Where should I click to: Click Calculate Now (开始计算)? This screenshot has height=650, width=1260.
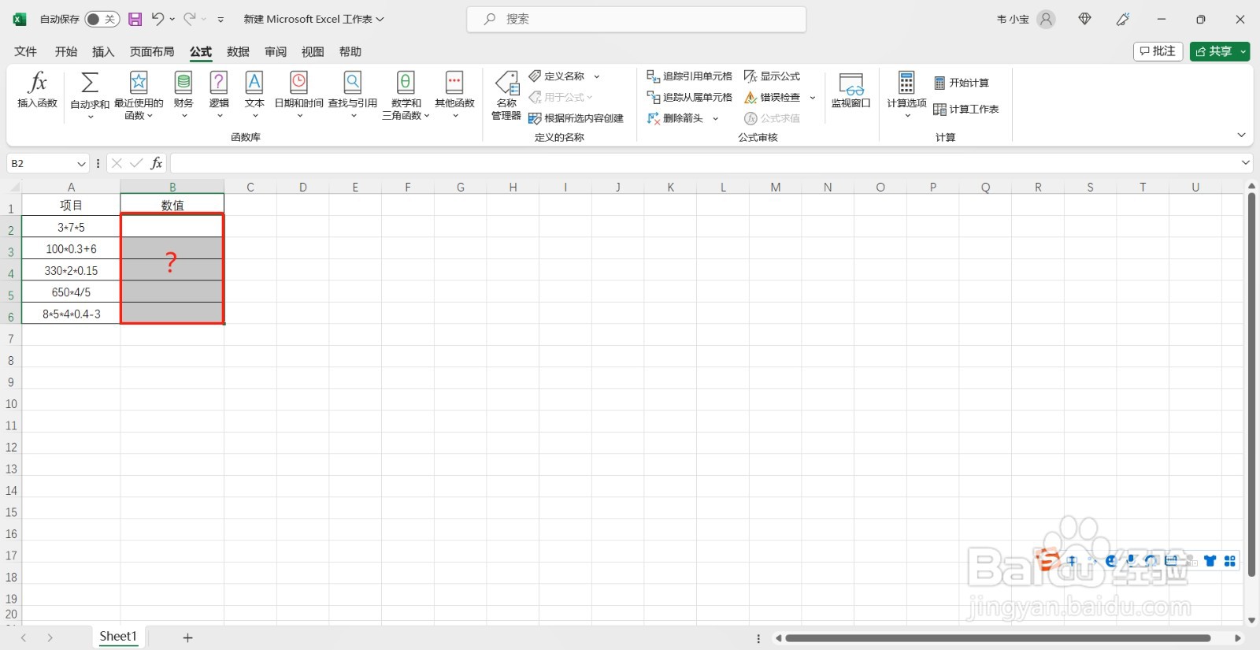[x=962, y=83]
